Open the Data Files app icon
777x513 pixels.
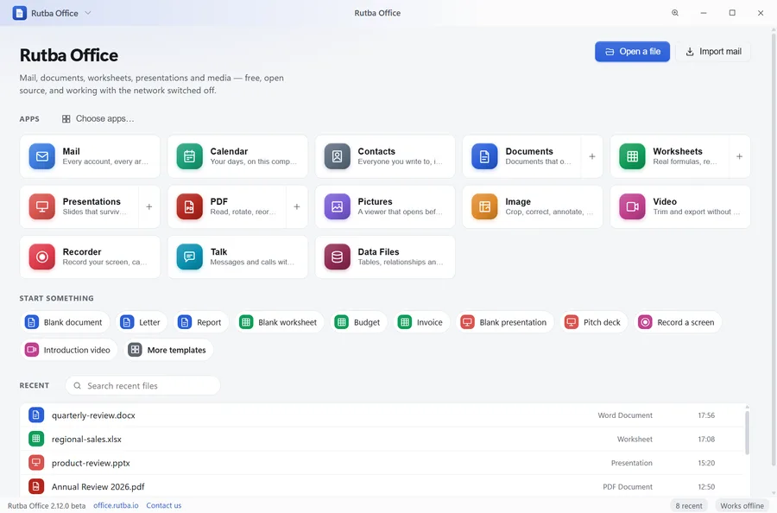337,256
